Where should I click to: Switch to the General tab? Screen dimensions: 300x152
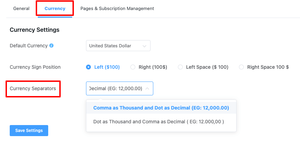click(21, 9)
